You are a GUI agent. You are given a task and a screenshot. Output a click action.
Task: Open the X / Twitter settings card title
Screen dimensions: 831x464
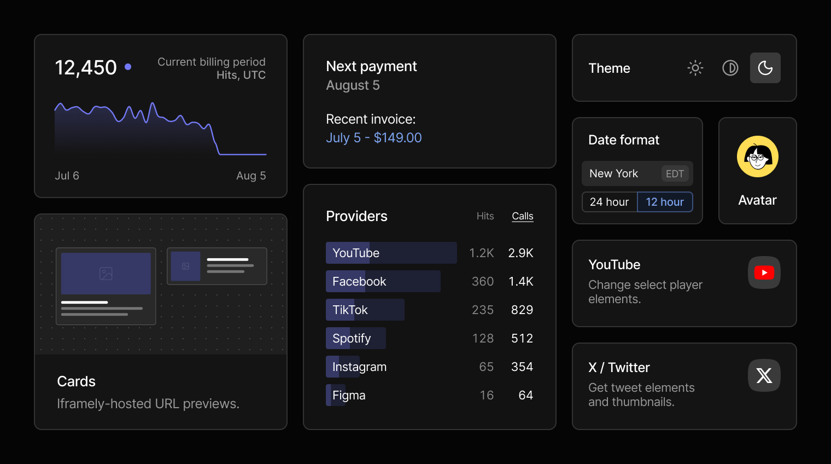click(619, 368)
